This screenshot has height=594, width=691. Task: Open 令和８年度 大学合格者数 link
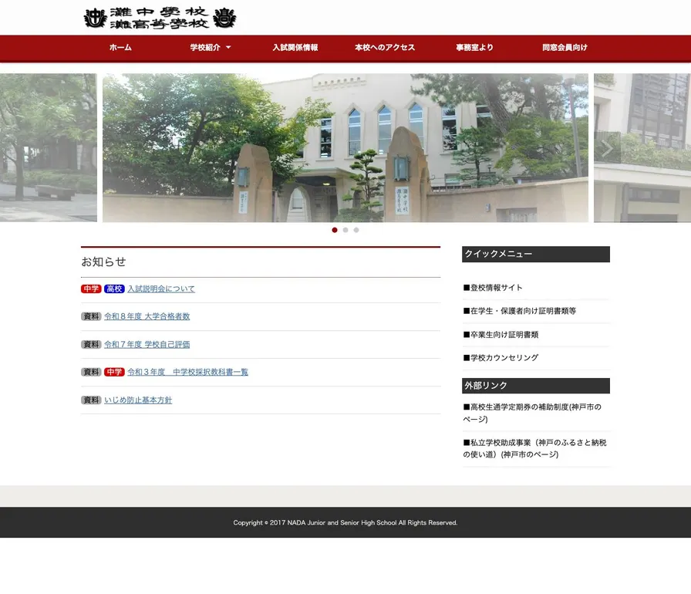pyautogui.click(x=147, y=316)
